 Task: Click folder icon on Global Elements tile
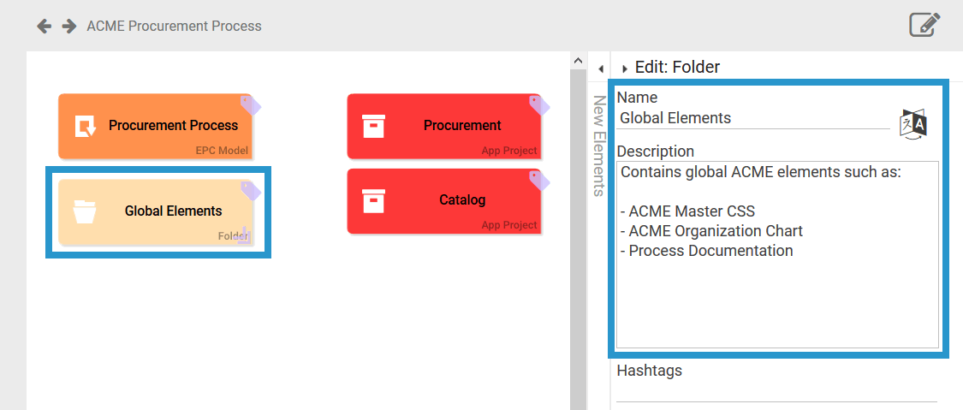coord(86,211)
